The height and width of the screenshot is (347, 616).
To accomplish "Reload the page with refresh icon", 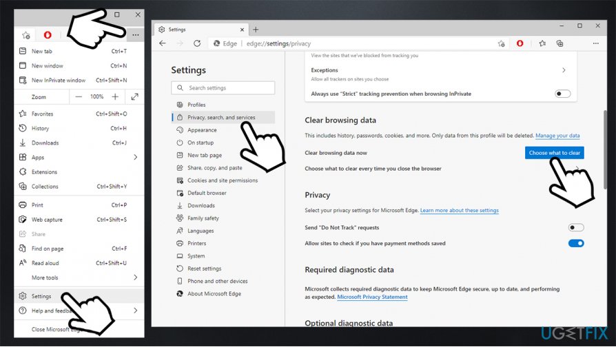I will point(197,43).
